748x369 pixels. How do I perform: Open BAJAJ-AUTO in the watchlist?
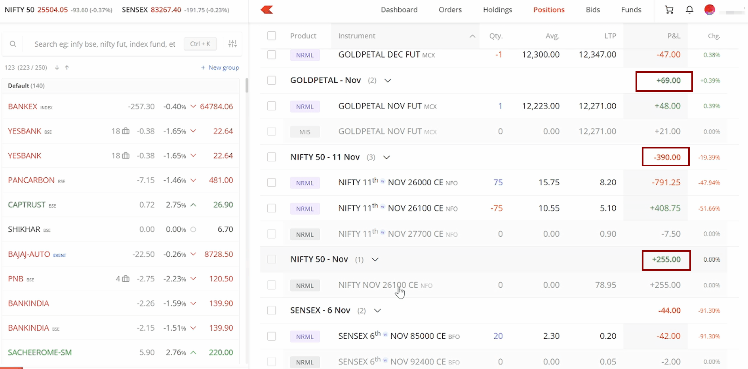(x=29, y=254)
